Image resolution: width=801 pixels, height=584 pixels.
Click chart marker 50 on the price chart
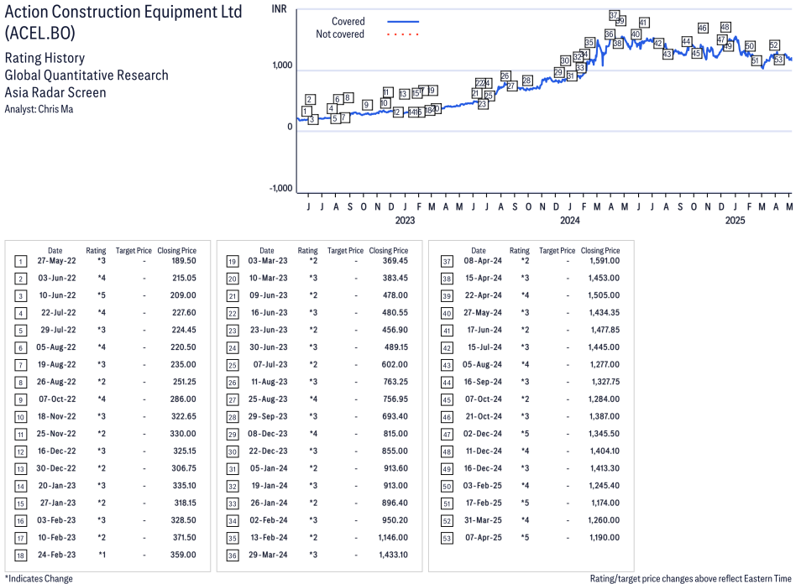point(750,46)
